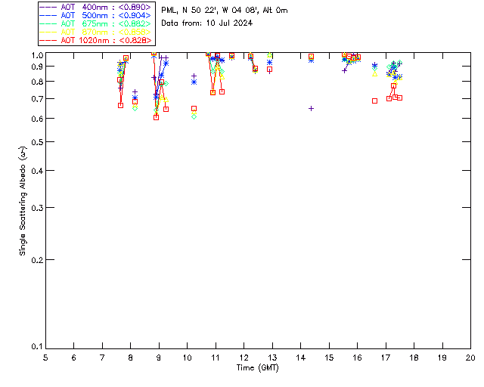The height and width of the screenshot is (387, 484).
Task: Click the isolated purple plus marker near 14
Action: pos(311,109)
